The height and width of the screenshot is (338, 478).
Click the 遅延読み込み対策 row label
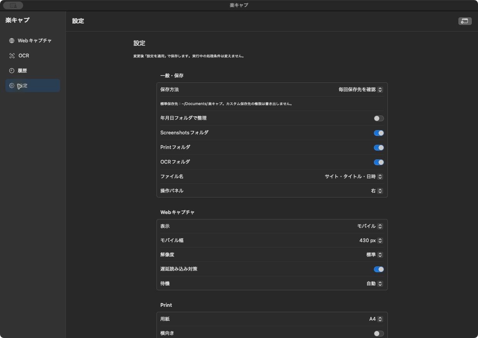pyautogui.click(x=179, y=269)
